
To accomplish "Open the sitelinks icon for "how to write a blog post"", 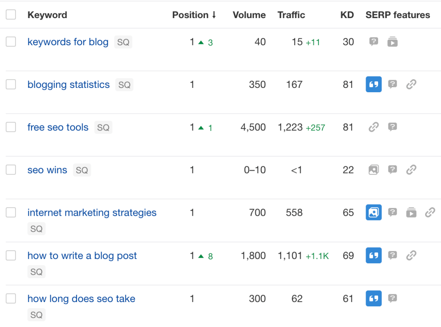I will click(411, 255).
